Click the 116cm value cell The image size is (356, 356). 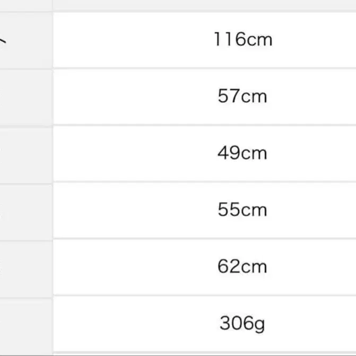click(242, 40)
